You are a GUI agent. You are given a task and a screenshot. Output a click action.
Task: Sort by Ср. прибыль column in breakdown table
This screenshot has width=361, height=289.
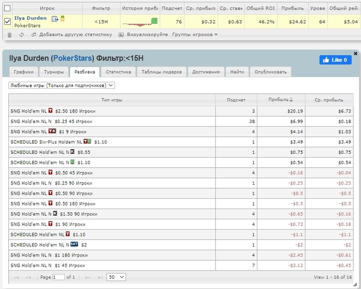tap(329, 100)
